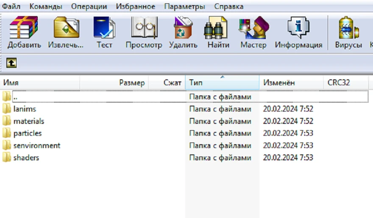Viewport: 373px width, 218px height.
Task: Launch the Мастер (Wizard) tool
Action: [253, 28]
